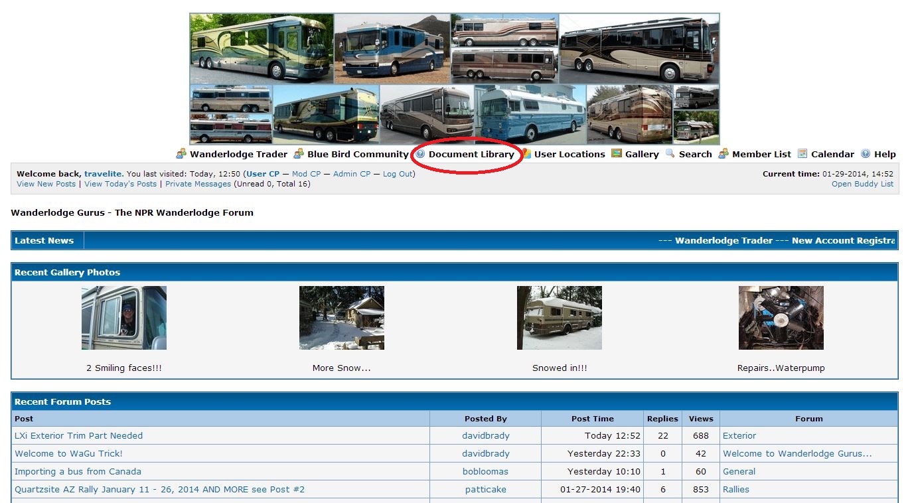Viewport: 912px width, 503px height.
Task: Click the Document Library icon
Action: (x=420, y=154)
